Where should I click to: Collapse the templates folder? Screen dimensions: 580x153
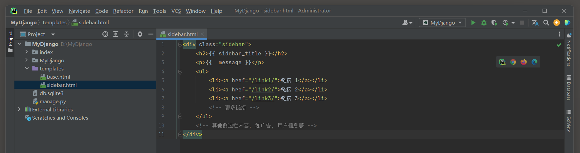pos(27,68)
